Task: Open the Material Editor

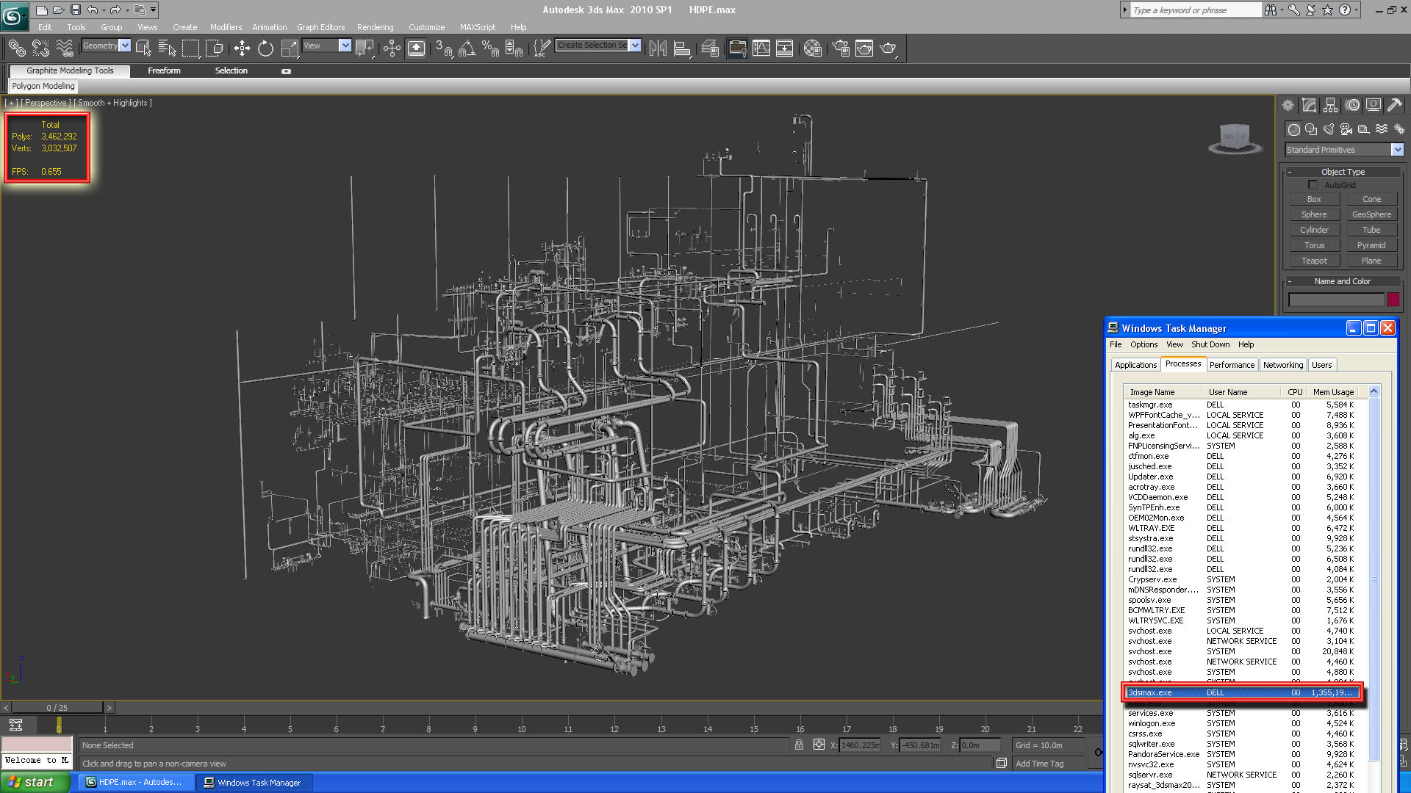Action: point(812,48)
